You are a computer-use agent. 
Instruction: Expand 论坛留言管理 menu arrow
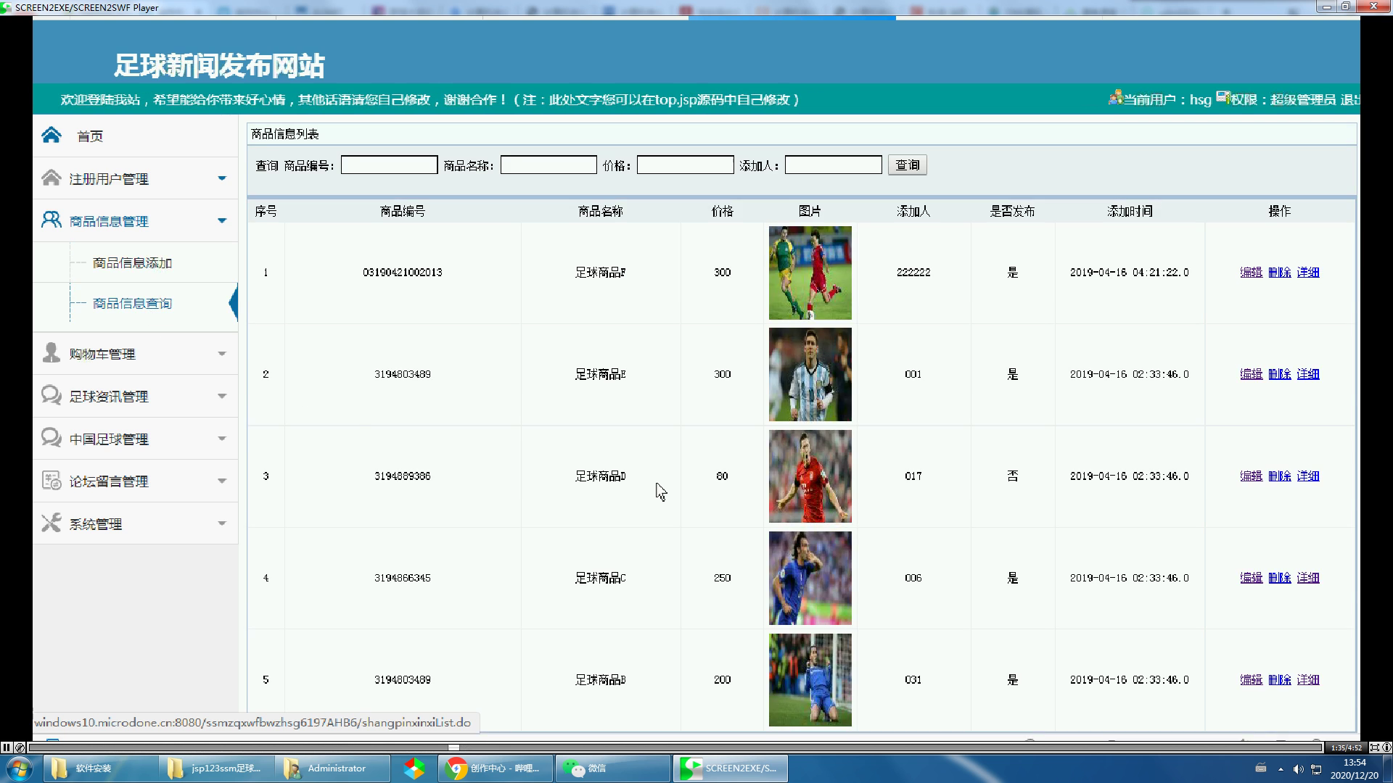click(x=222, y=481)
